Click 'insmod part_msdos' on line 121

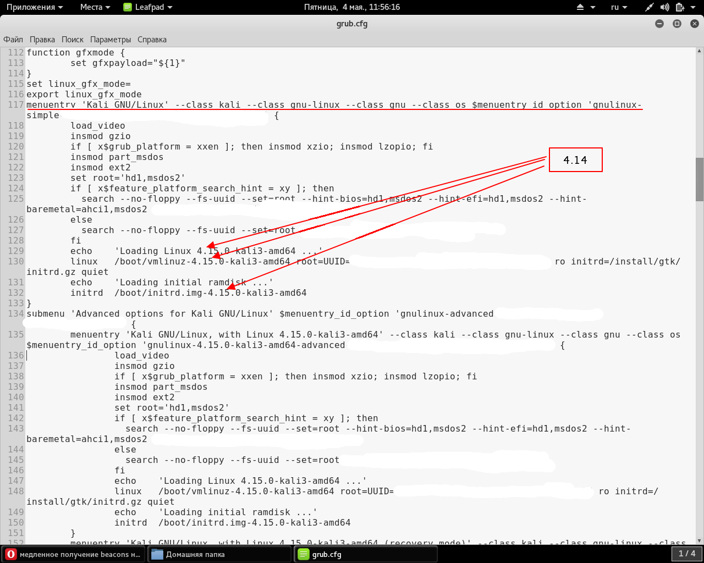pyautogui.click(x=117, y=157)
